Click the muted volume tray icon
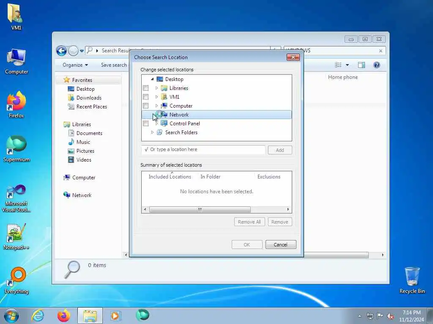 point(390,316)
